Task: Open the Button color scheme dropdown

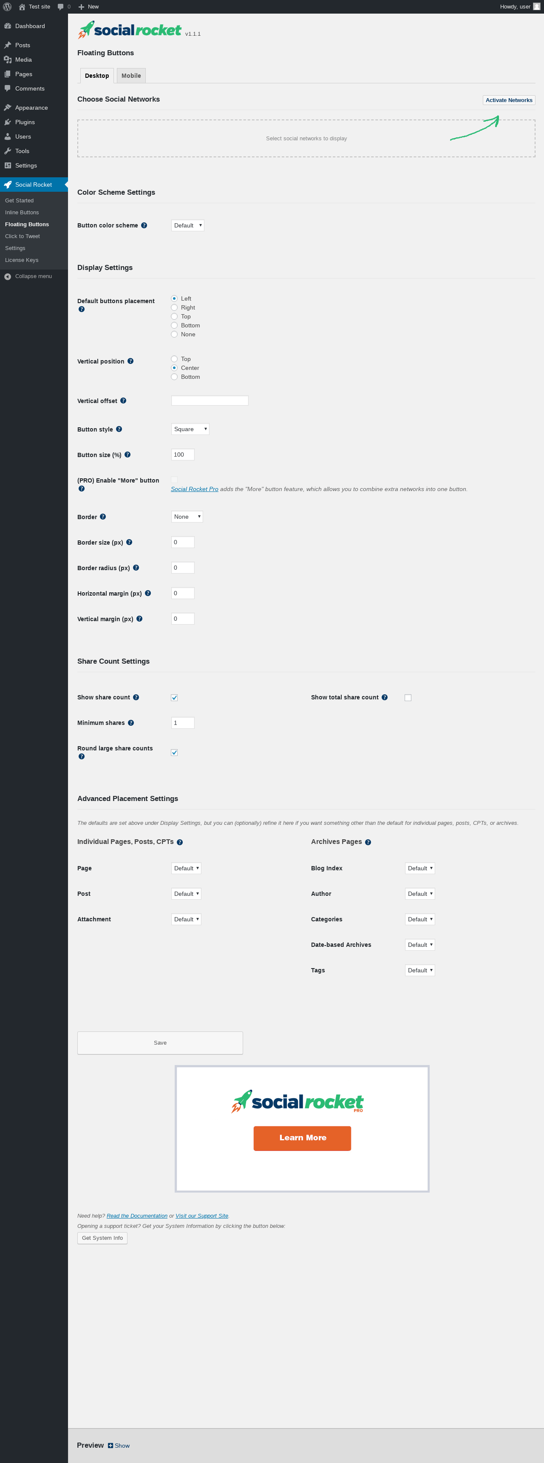Action: 187,225
